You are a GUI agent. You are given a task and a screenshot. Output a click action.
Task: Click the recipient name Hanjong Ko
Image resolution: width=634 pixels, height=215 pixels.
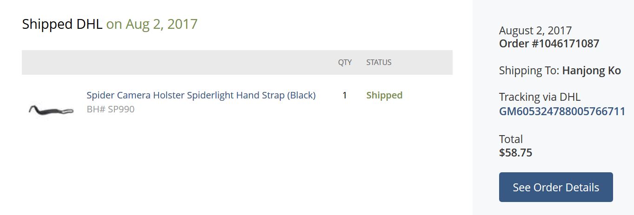[x=591, y=71]
